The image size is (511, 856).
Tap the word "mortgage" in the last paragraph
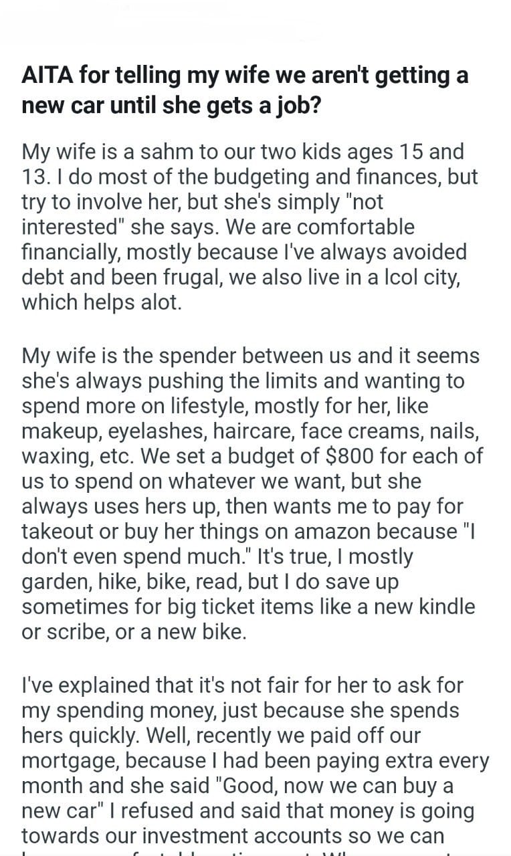pos(70,761)
